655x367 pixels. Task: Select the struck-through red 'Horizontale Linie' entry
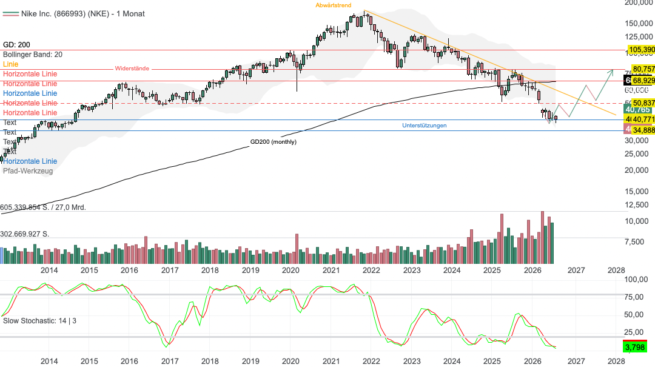30,103
